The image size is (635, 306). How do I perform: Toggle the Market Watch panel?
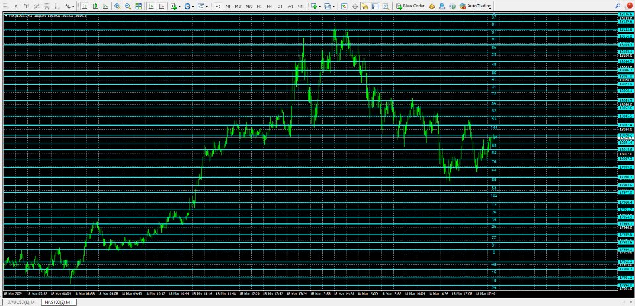pyautogui.click(x=344, y=6)
